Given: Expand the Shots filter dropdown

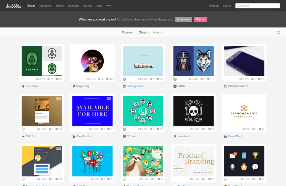Looking at the screenshot, I should (x=144, y=32).
